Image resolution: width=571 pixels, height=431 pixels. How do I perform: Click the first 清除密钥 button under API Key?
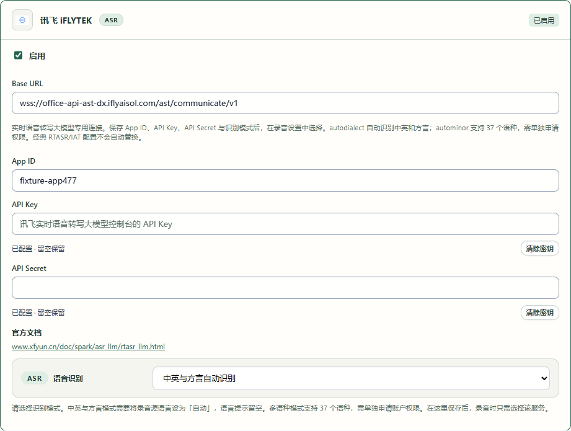539,249
